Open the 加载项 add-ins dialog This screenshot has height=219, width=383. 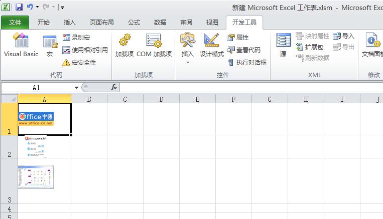124,46
